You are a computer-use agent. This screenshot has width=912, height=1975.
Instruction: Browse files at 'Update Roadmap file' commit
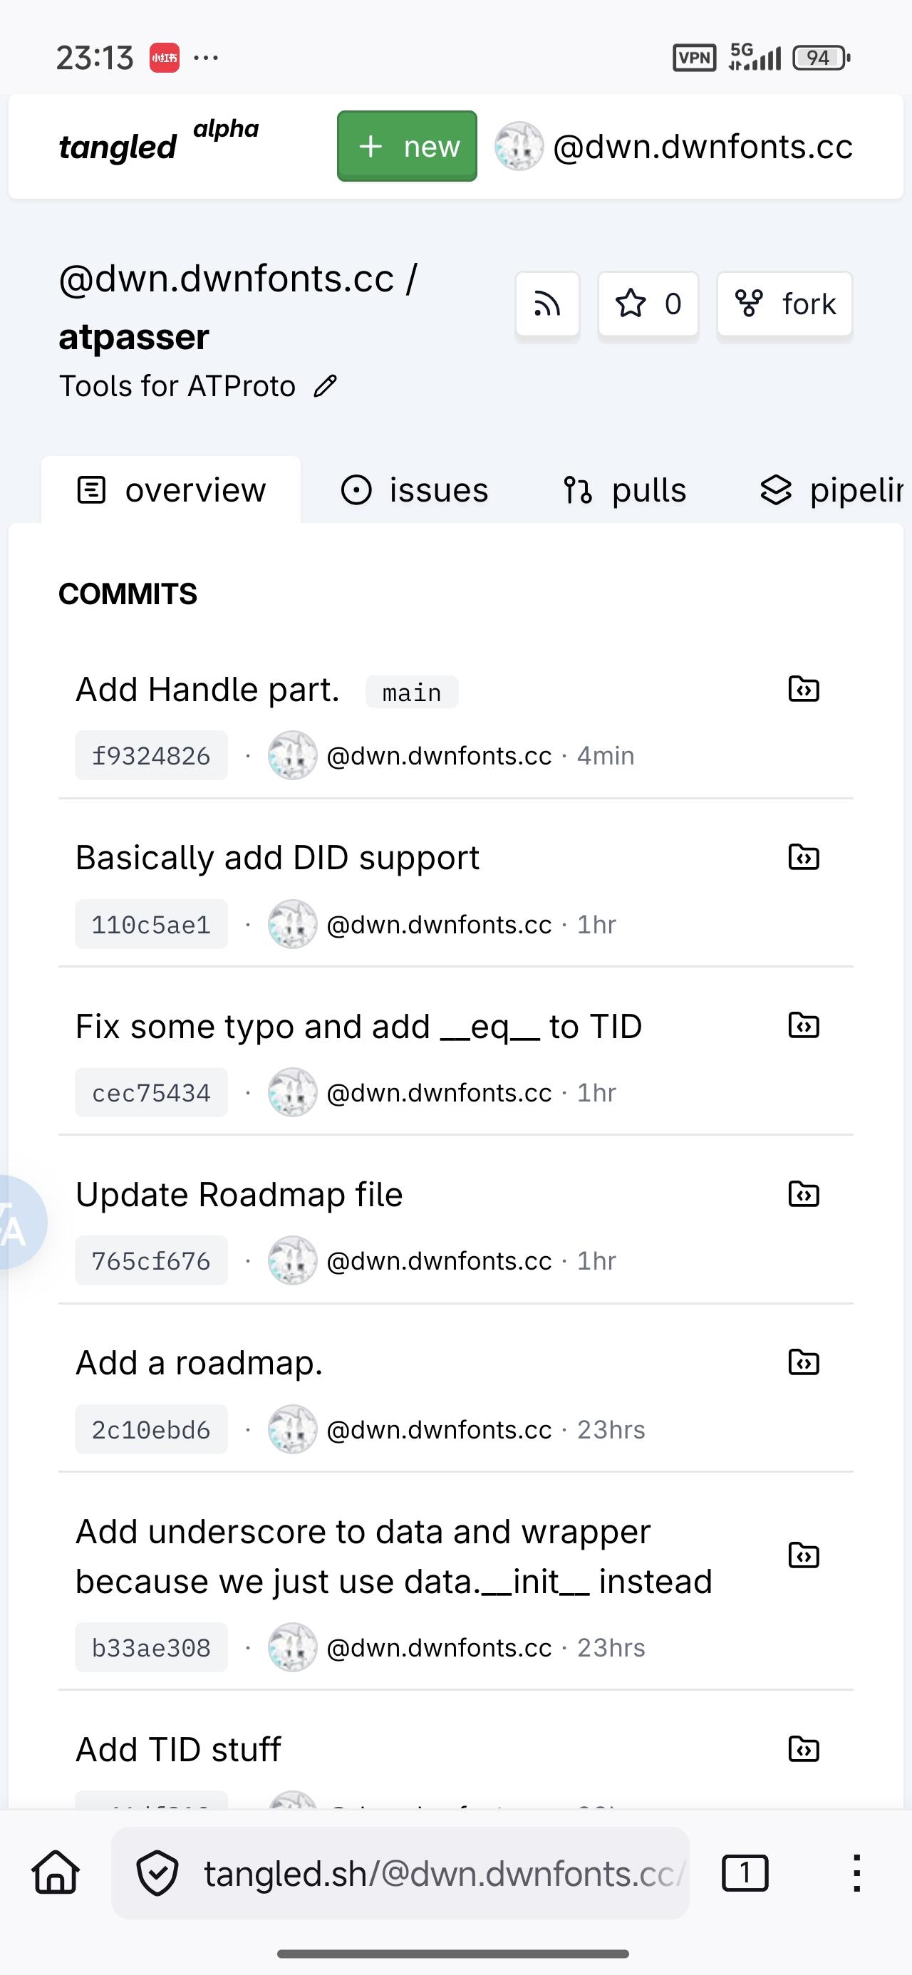click(803, 1193)
